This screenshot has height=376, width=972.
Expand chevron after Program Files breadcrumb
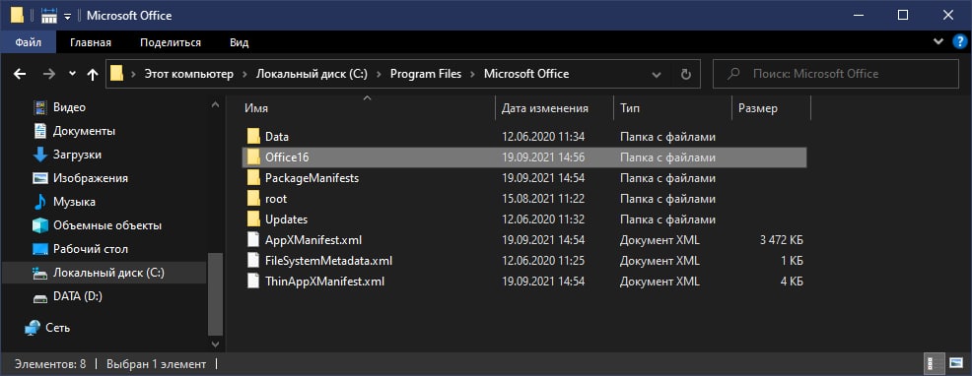472,75
